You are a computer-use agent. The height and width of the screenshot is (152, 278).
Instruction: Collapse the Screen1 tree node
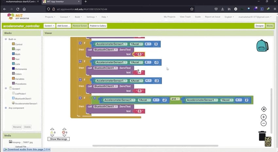click(6, 88)
